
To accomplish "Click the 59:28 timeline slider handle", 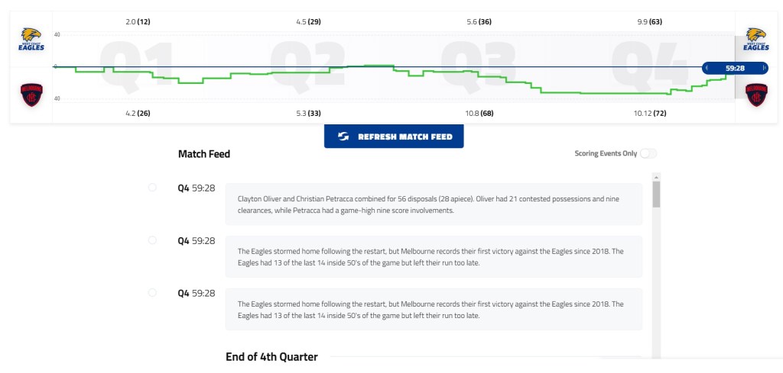I will tap(735, 68).
